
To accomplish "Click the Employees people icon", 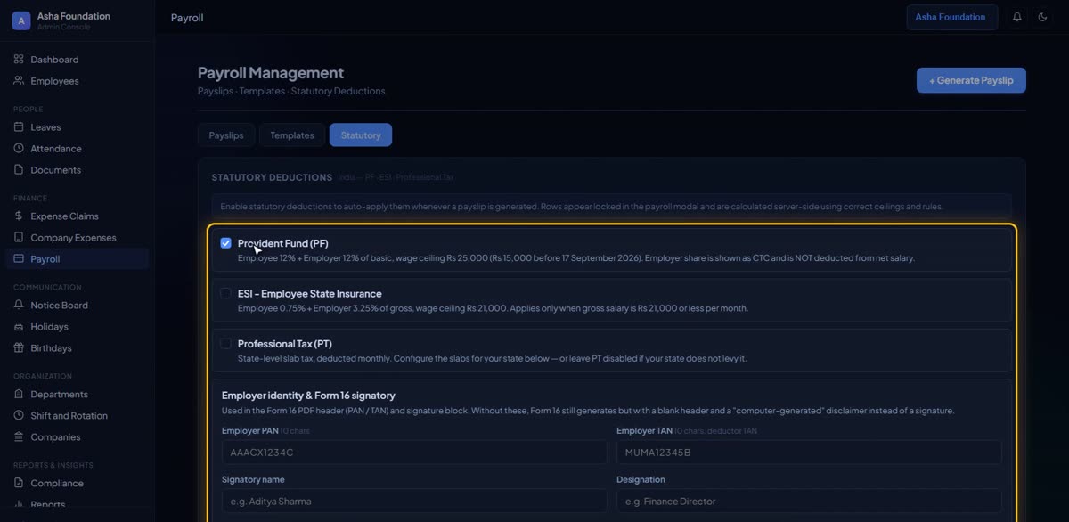I will coord(19,81).
